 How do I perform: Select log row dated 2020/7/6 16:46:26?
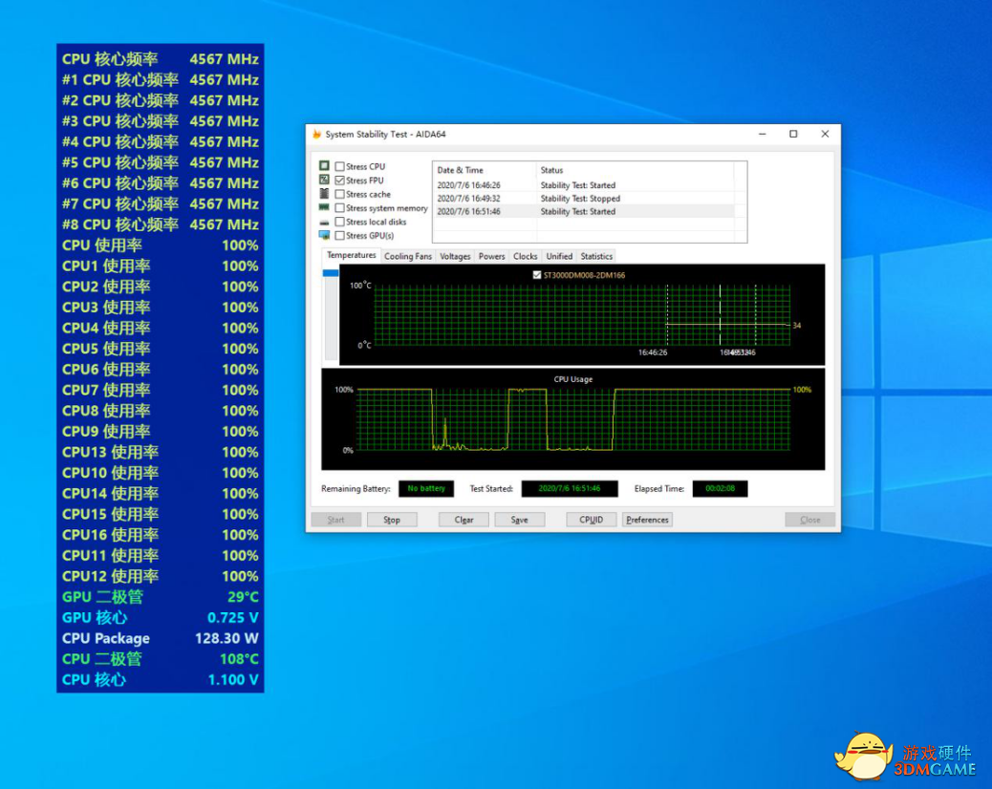(x=583, y=185)
